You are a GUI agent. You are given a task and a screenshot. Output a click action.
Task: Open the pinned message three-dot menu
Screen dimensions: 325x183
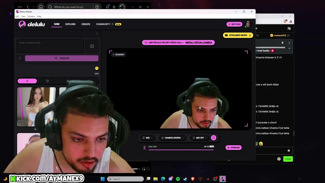(289, 43)
